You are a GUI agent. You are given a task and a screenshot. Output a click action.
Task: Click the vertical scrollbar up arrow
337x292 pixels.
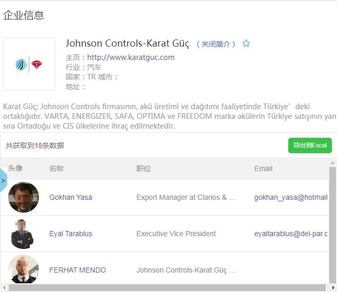click(x=332, y=163)
